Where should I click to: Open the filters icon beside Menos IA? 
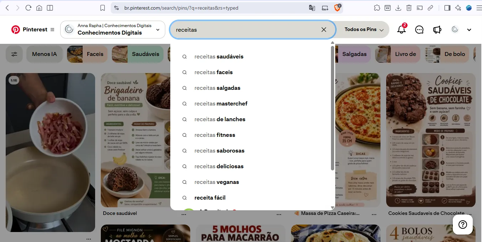(x=14, y=54)
